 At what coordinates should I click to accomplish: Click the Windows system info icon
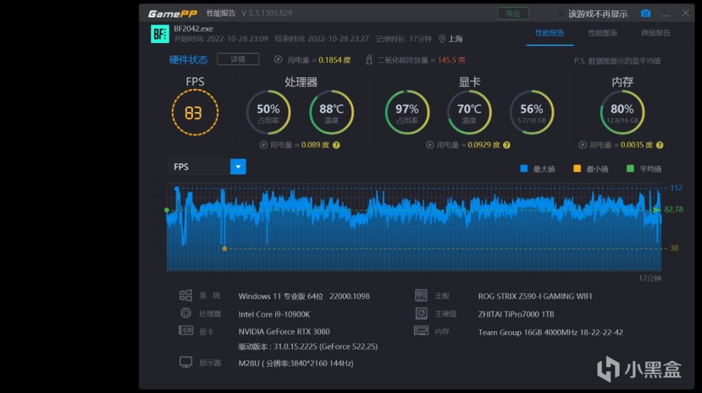coord(185,295)
